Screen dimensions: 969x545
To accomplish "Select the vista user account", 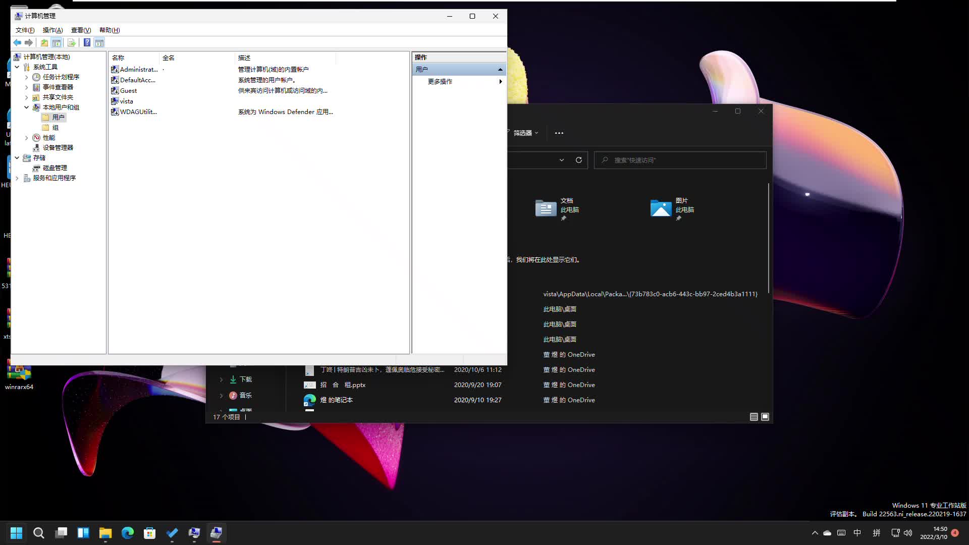I will [126, 101].
